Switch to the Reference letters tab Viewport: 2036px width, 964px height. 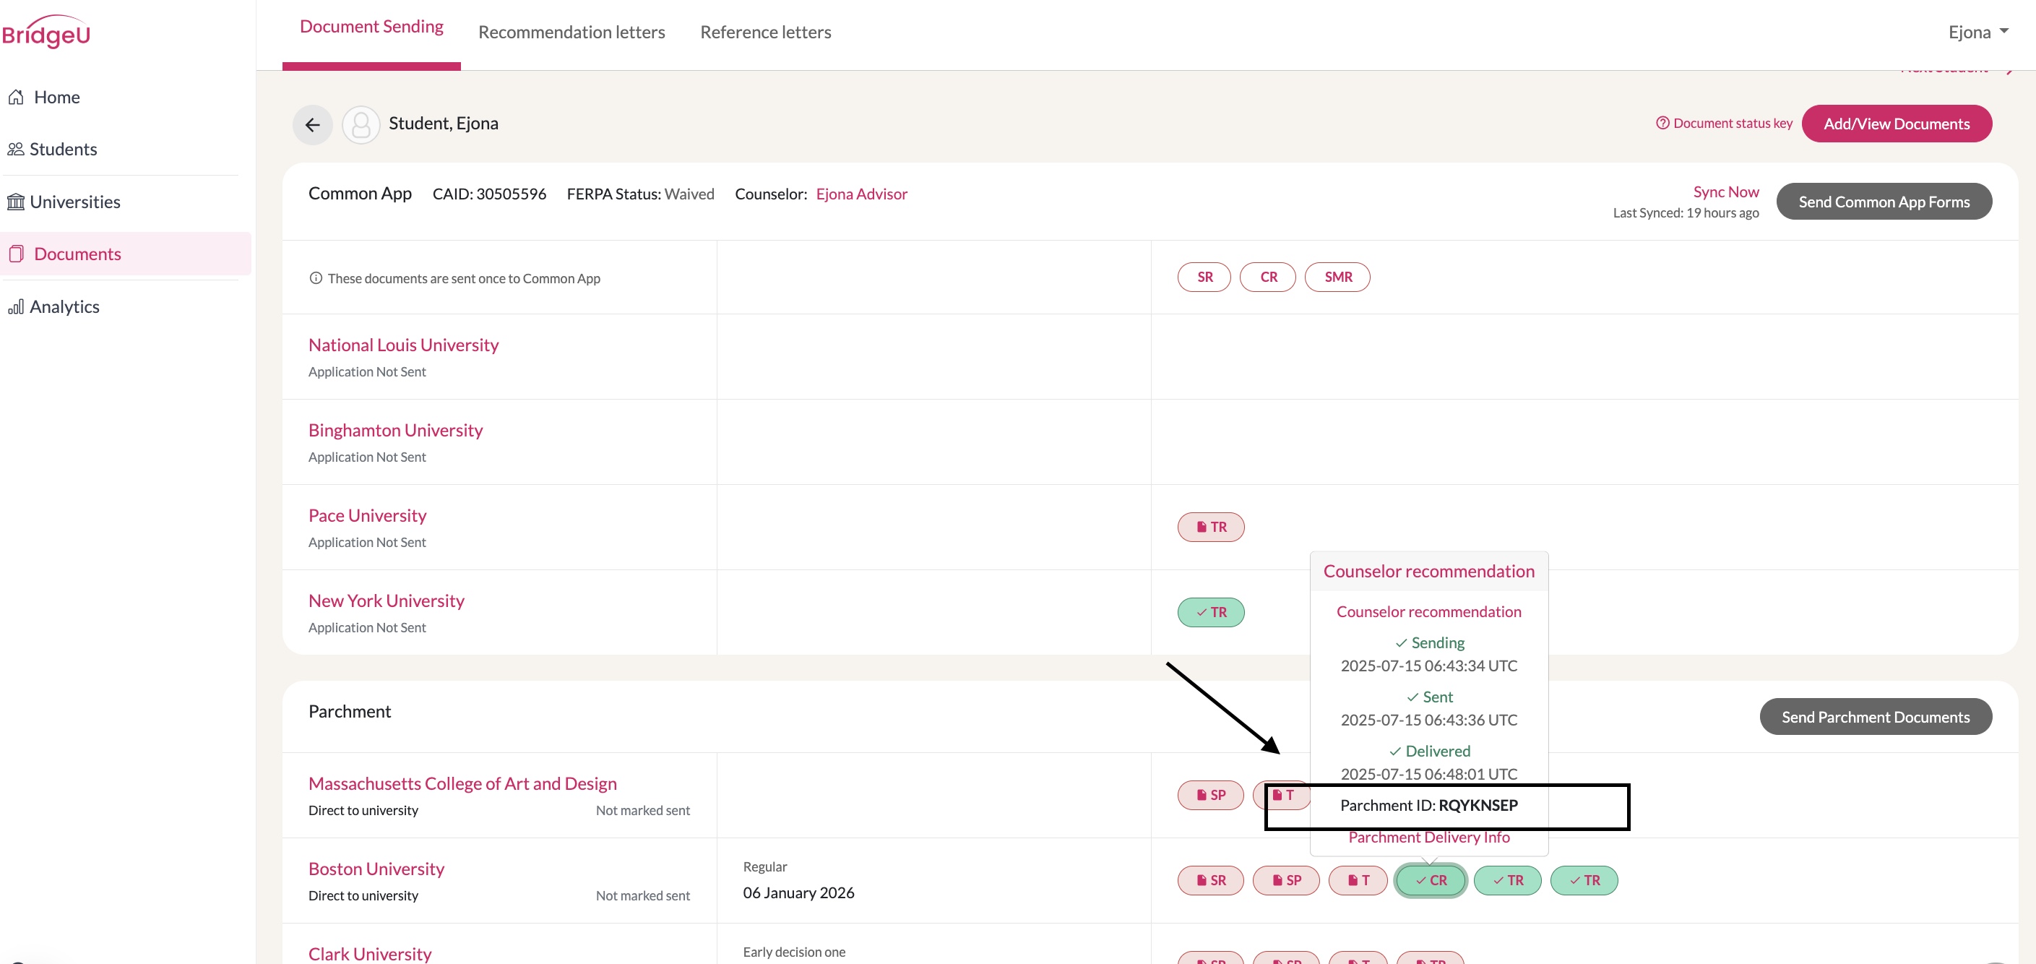[765, 33]
